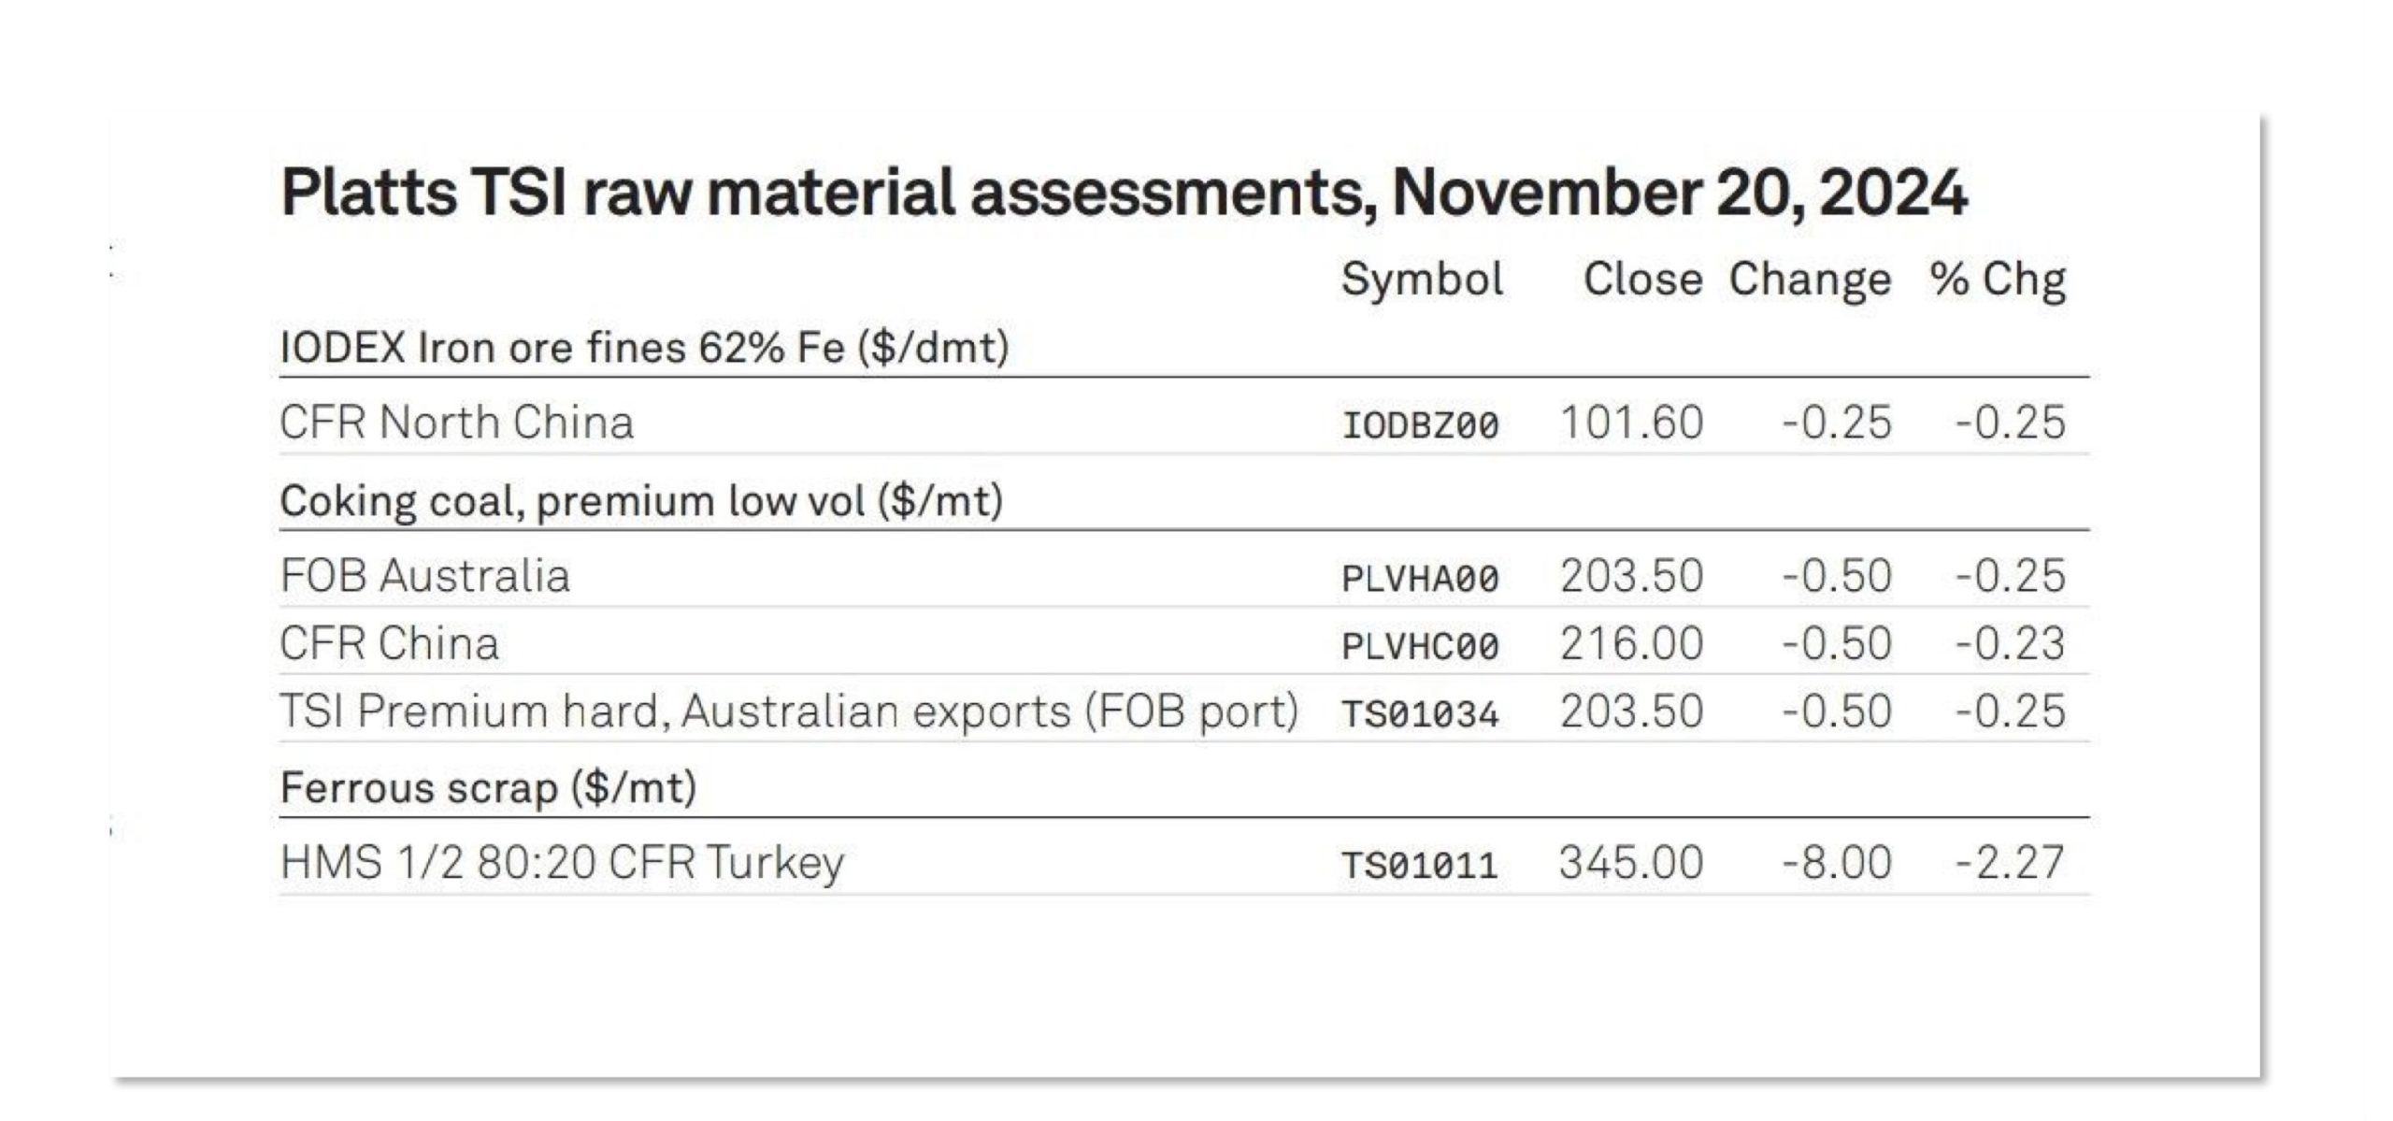This screenshot has width=2393, height=1121.
Task: Select the Ferrous scrap section heading
Action: (x=489, y=788)
